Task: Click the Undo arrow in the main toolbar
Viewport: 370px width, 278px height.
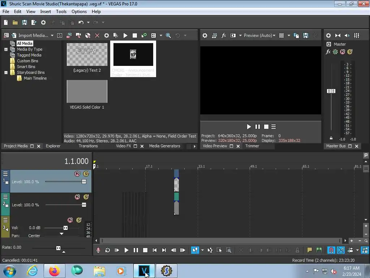Action: (81, 22)
